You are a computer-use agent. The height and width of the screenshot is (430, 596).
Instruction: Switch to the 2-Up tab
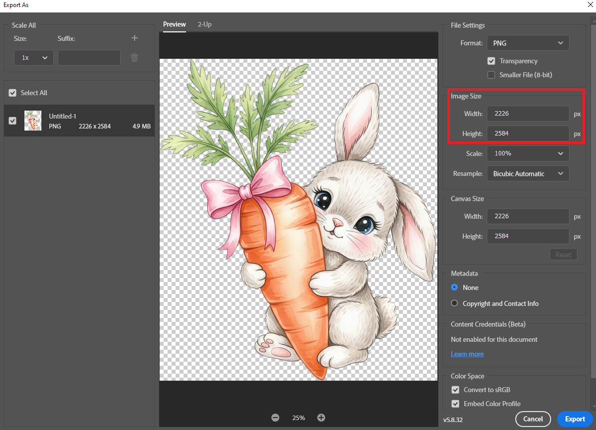(204, 24)
